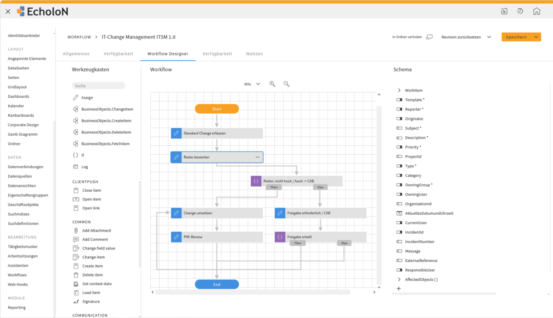Close the editor with the X

(8, 12)
